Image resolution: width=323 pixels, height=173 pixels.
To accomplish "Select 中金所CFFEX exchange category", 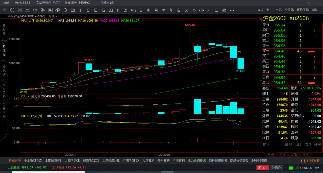I will (33, 161).
